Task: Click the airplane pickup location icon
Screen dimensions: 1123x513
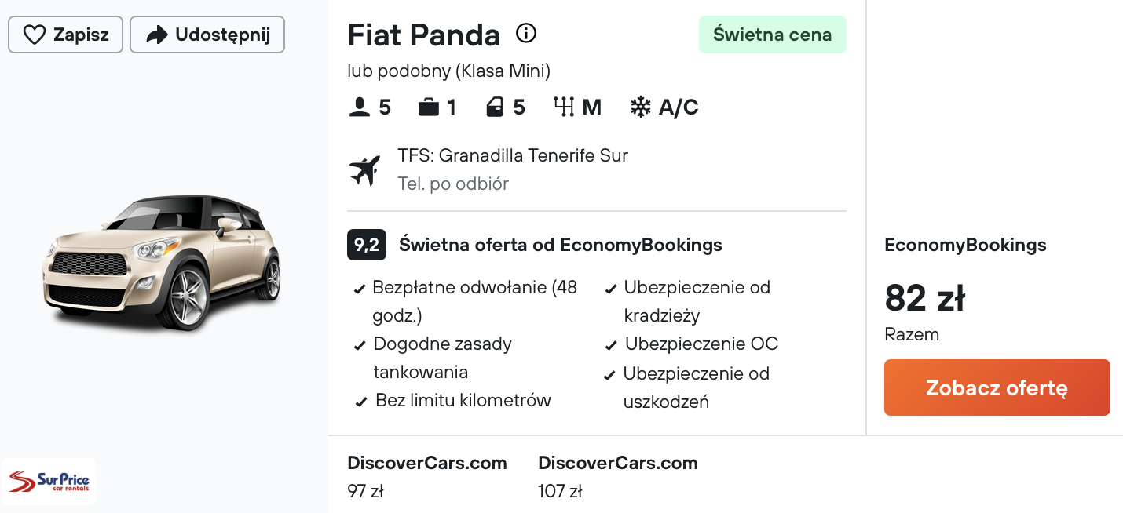Action: (364, 170)
